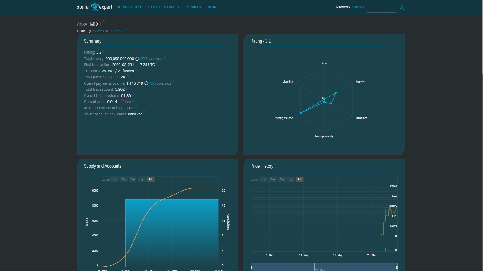Click info icon beside Issuer account lock status
483x271 pixels.
point(145,113)
